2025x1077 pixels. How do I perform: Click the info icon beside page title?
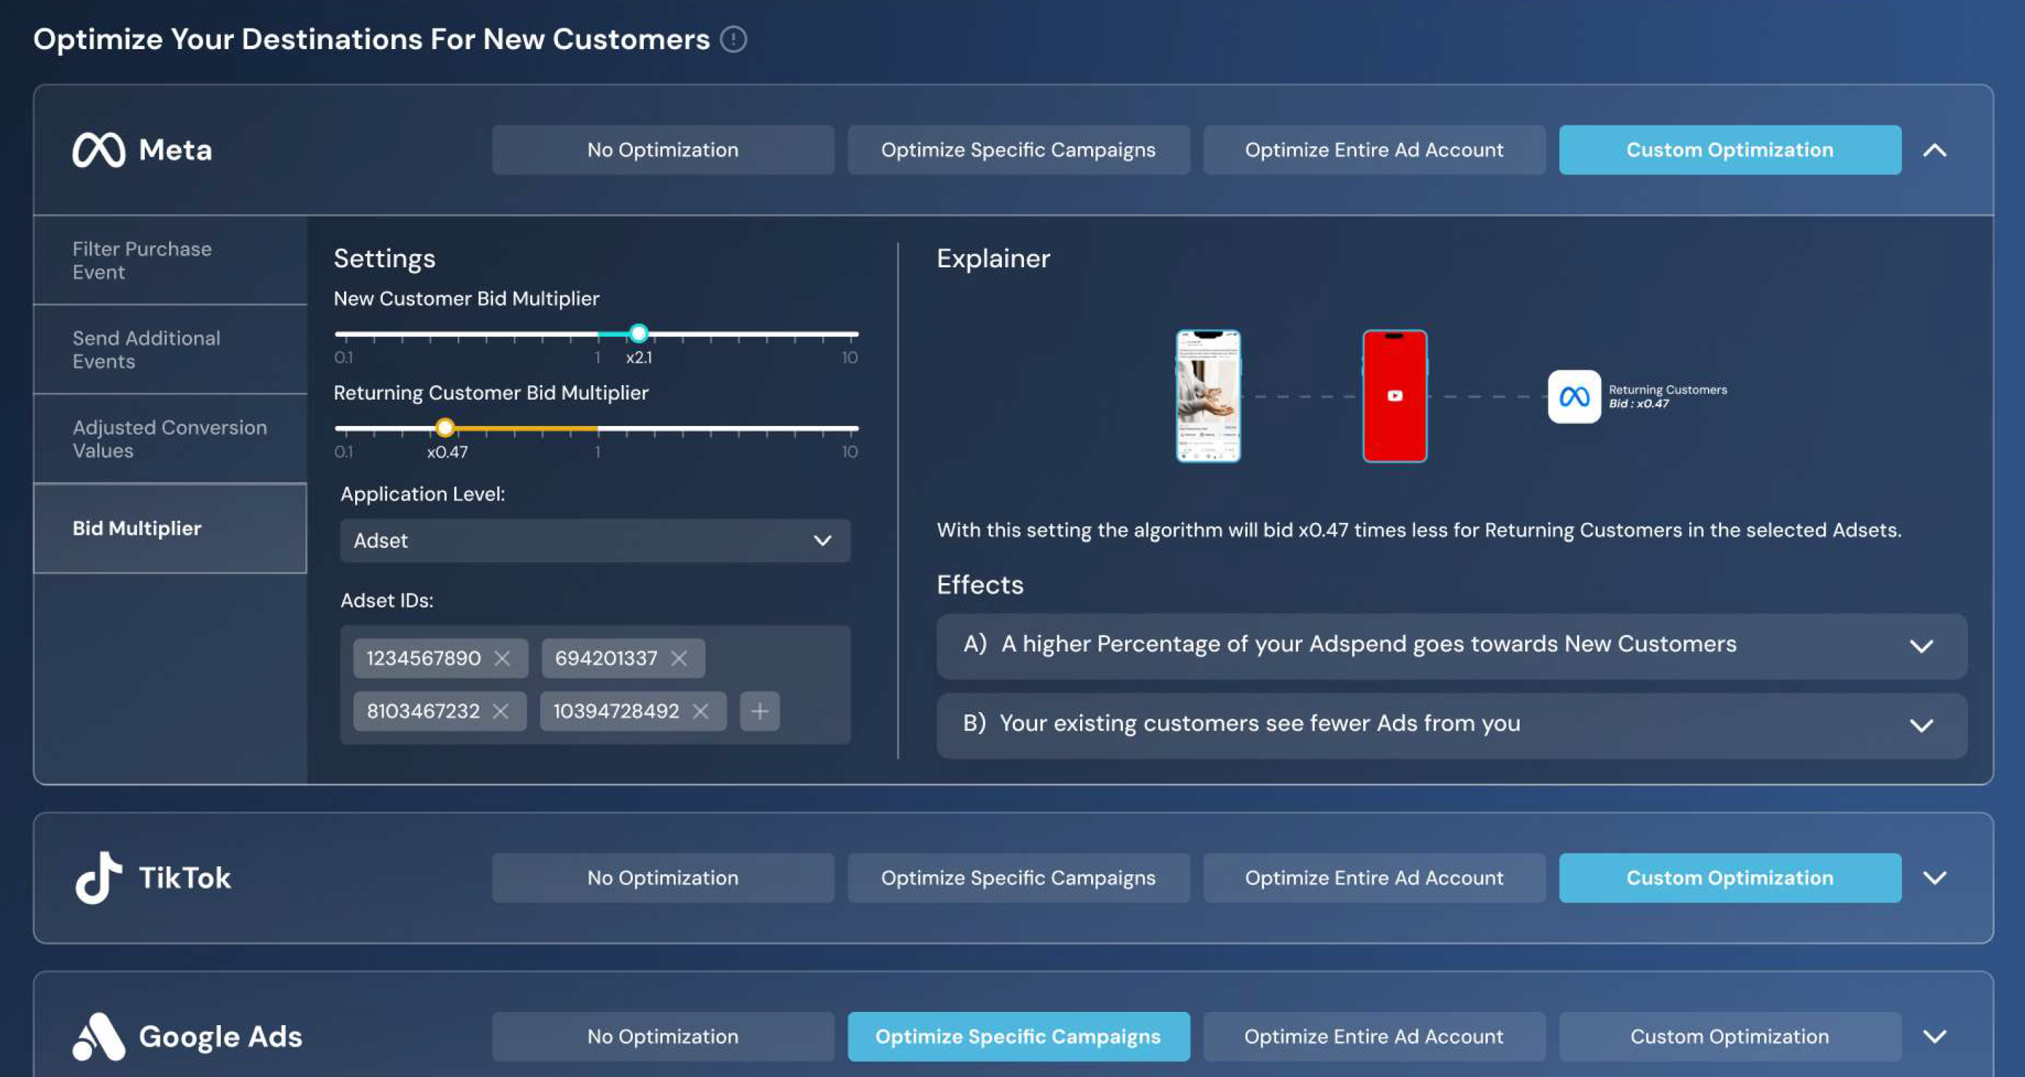[733, 39]
